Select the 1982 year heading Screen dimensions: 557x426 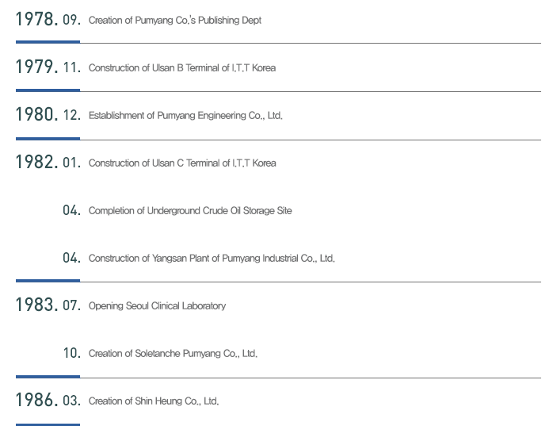pos(36,162)
